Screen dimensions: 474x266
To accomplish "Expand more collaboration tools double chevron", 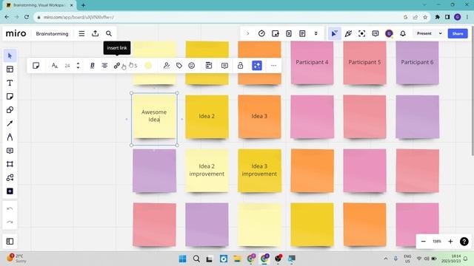I will (x=316, y=33).
